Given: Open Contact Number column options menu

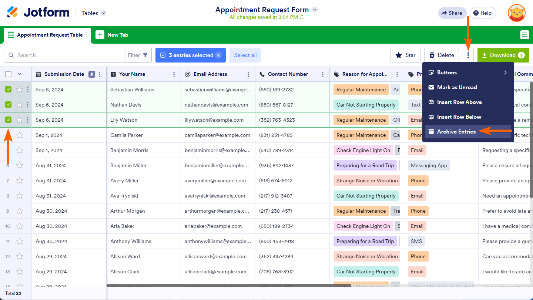Looking at the screenshot, I should 323,74.
